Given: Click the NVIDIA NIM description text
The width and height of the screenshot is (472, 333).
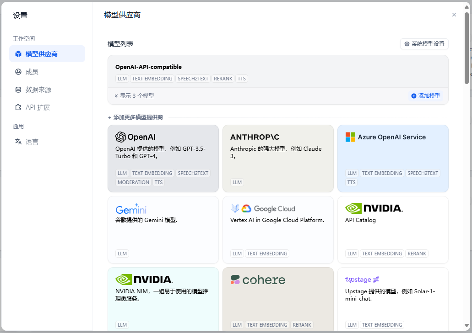Looking at the screenshot, I should pyautogui.click(x=162, y=295).
